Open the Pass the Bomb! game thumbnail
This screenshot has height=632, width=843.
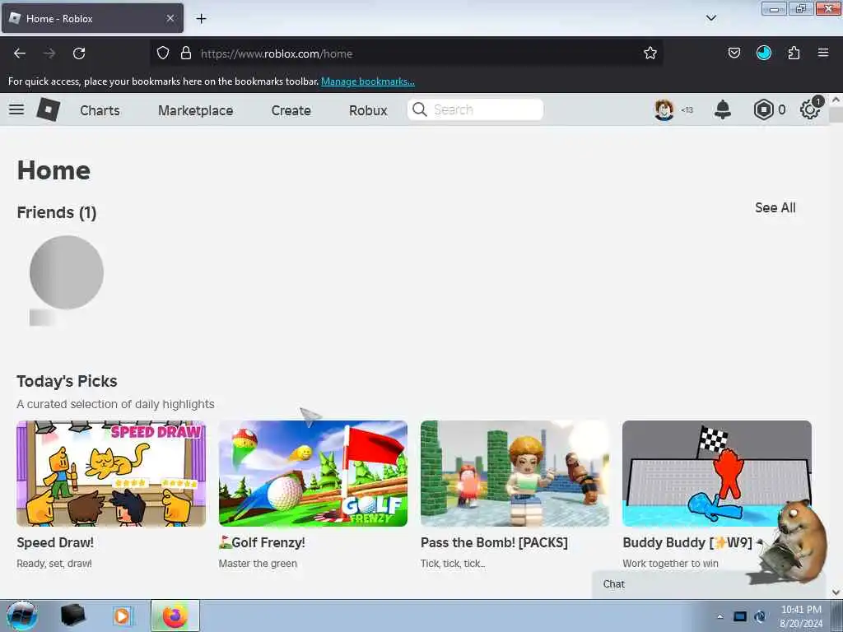coord(515,473)
